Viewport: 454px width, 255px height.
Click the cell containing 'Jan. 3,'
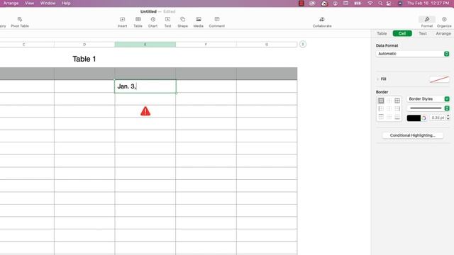pos(145,86)
